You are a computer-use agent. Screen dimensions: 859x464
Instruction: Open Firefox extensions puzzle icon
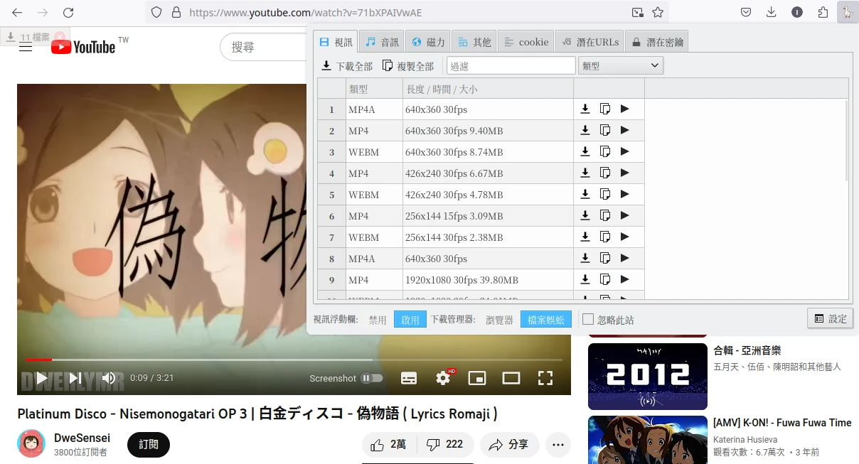click(823, 12)
